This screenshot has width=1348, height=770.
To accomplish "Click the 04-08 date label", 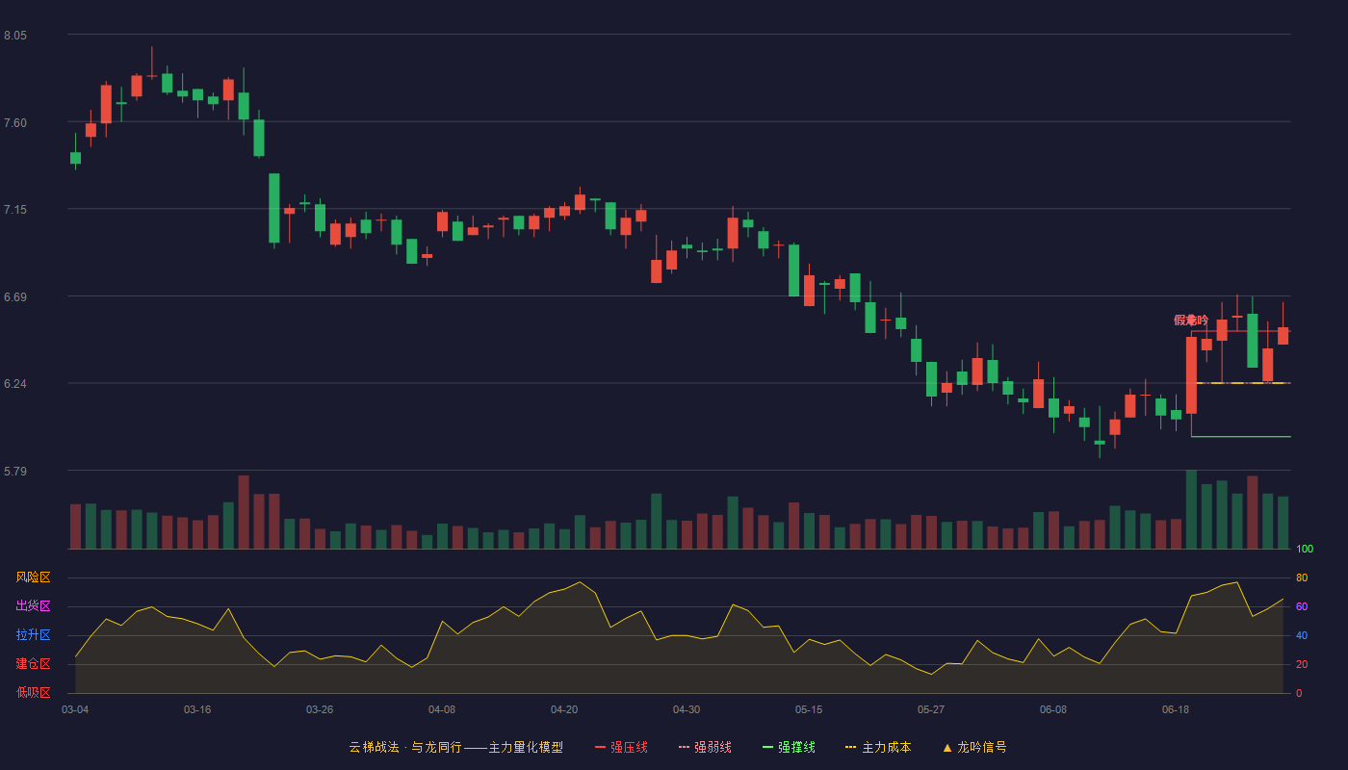I will click(x=442, y=709).
